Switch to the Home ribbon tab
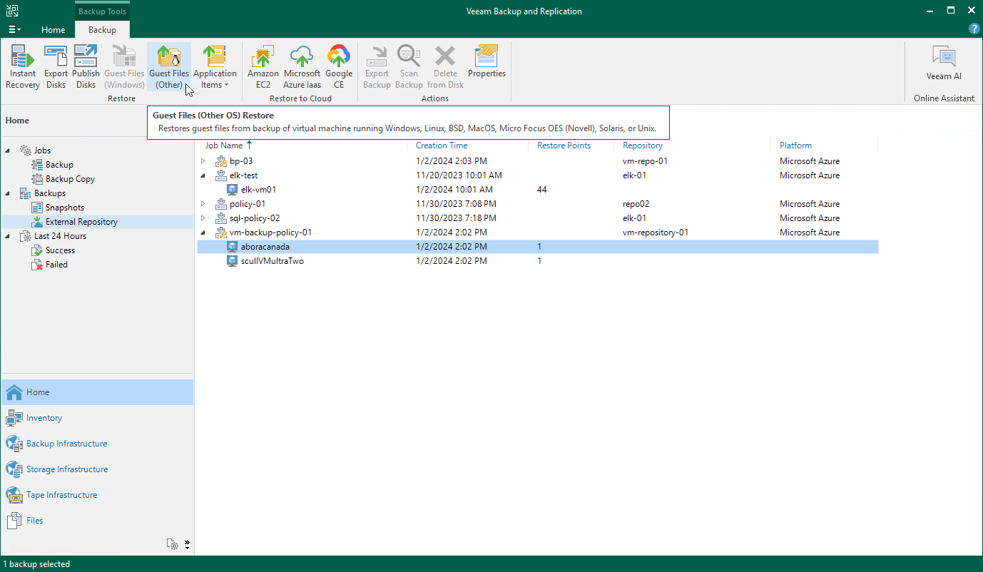 (x=54, y=29)
